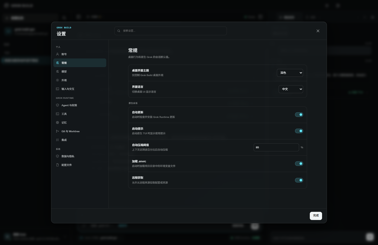Open Git 与 Worktree settings
The width and height of the screenshot is (378, 245).
(80, 131)
